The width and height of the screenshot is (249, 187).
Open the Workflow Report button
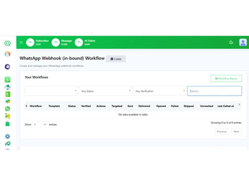pyautogui.click(x=226, y=78)
